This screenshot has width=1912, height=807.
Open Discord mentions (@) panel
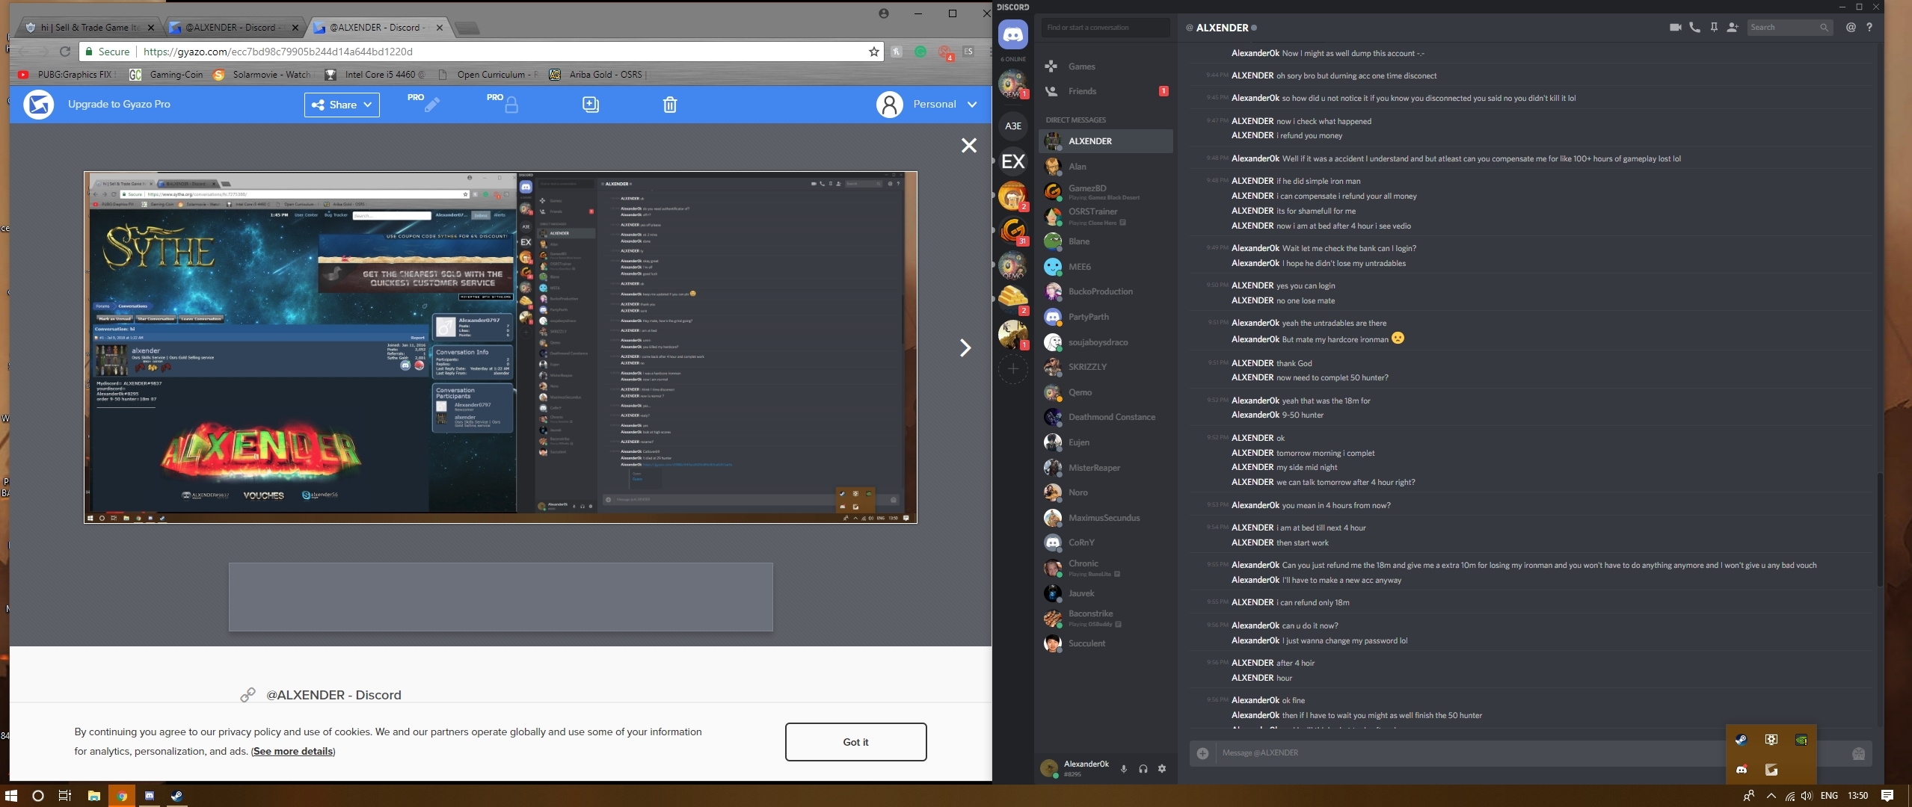(1851, 28)
